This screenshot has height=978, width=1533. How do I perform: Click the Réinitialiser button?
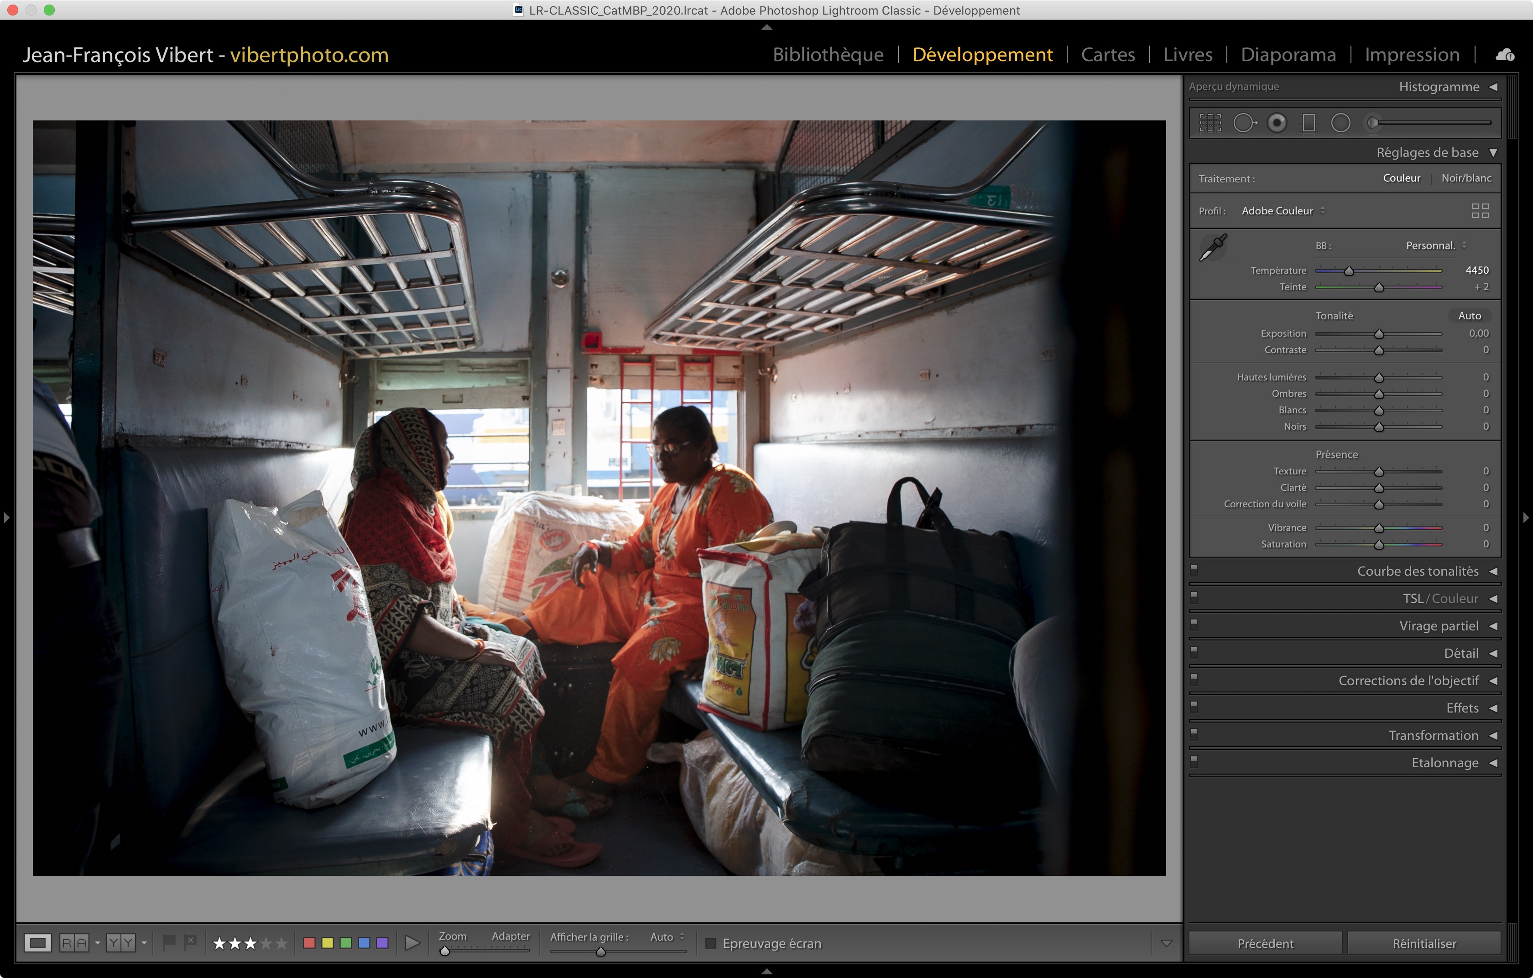click(1423, 943)
